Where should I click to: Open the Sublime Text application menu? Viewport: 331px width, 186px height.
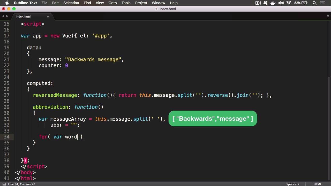(x=25, y=3)
